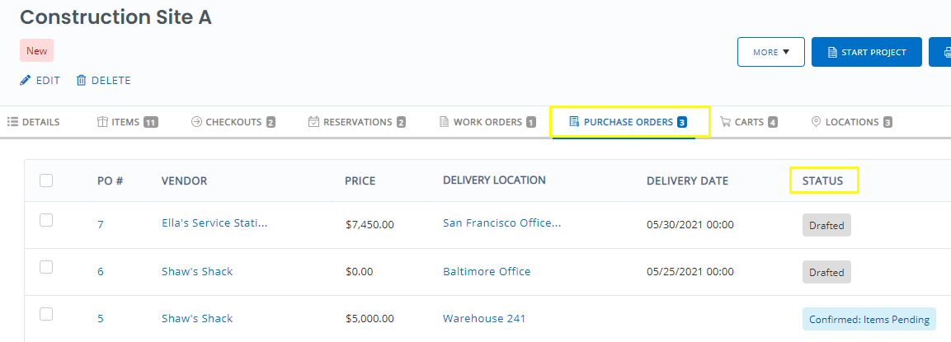This screenshot has height=342, width=951.
Task: Click the PRICE column header
Action: pos(360,180)
